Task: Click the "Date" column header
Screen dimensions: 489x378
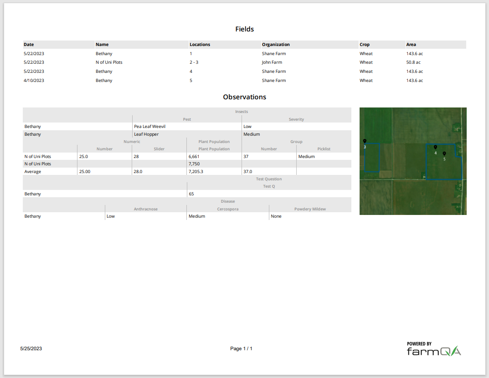Action: pyautogui.click(x=29, y=45)
